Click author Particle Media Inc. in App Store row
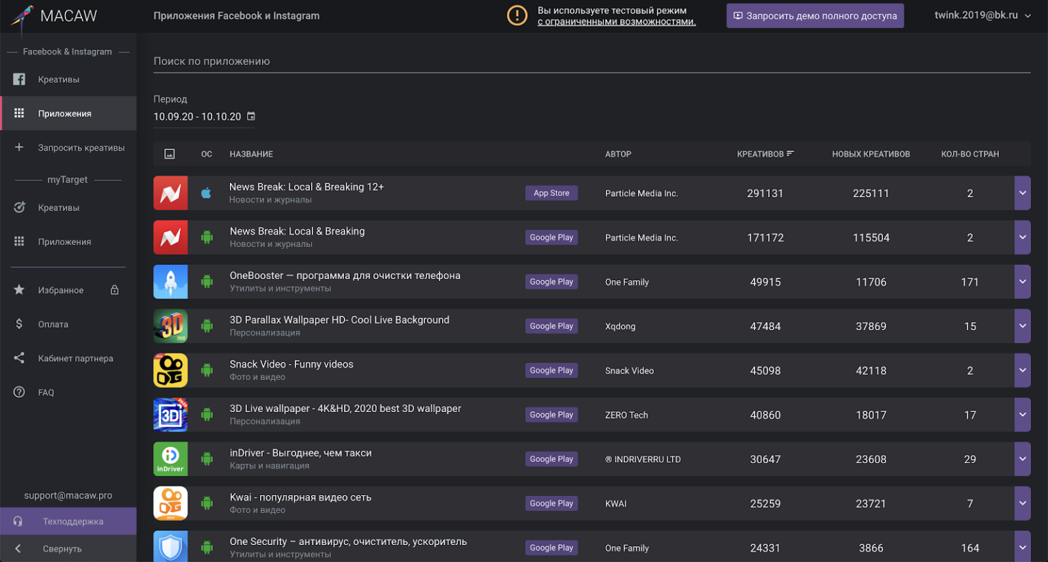Viewport: 1048px width, 562px height. pos(641,194)
